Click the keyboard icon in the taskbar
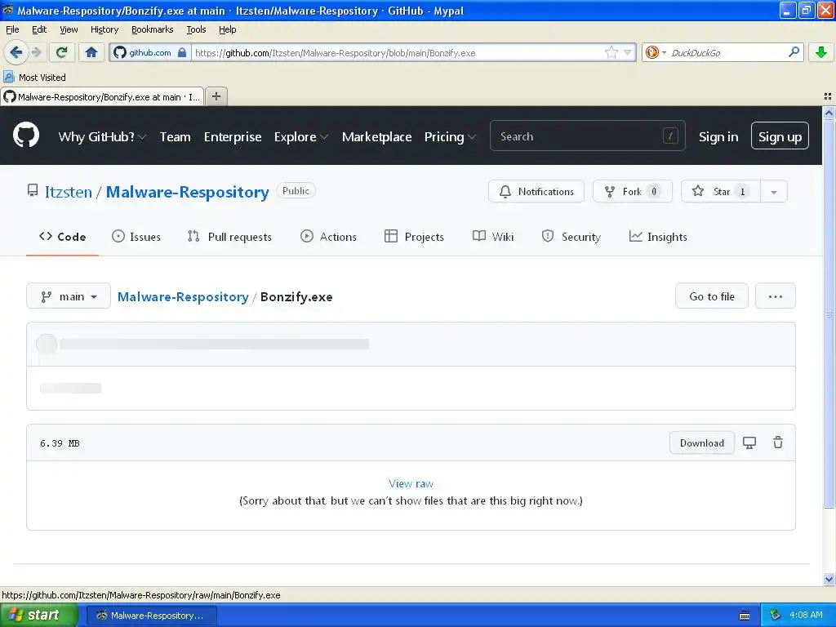 (x=745, y=616)
